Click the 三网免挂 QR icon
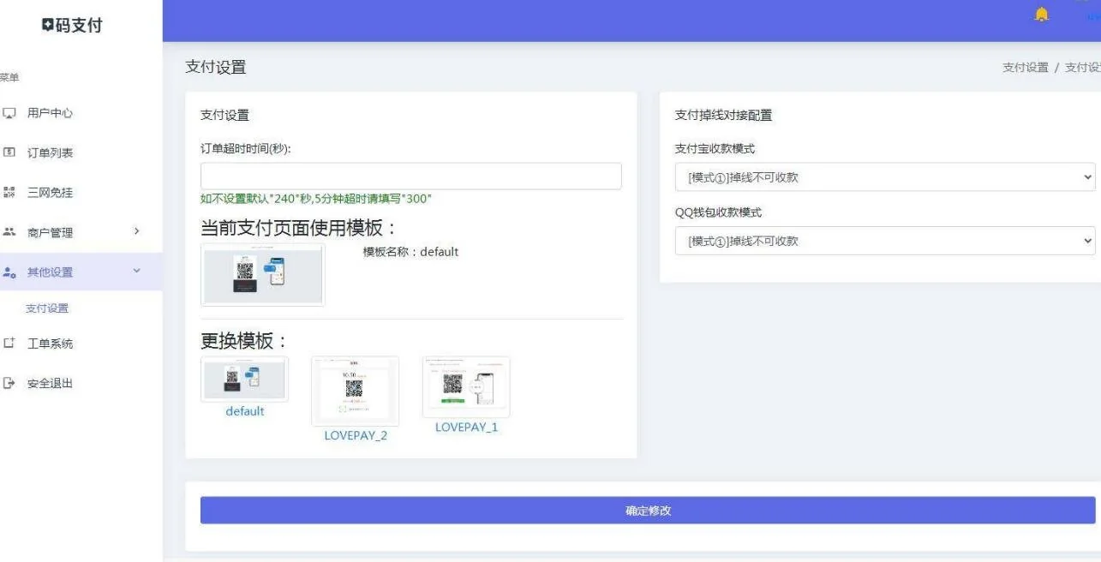The image size is (1101, 562). (9, 193)
